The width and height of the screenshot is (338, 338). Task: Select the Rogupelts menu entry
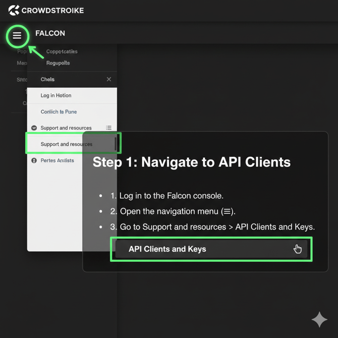click(58, 63)
